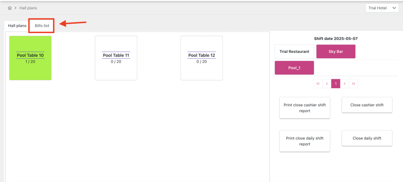Select page 1 in pagination
The image size is (403, 182).
click(336, 84)
